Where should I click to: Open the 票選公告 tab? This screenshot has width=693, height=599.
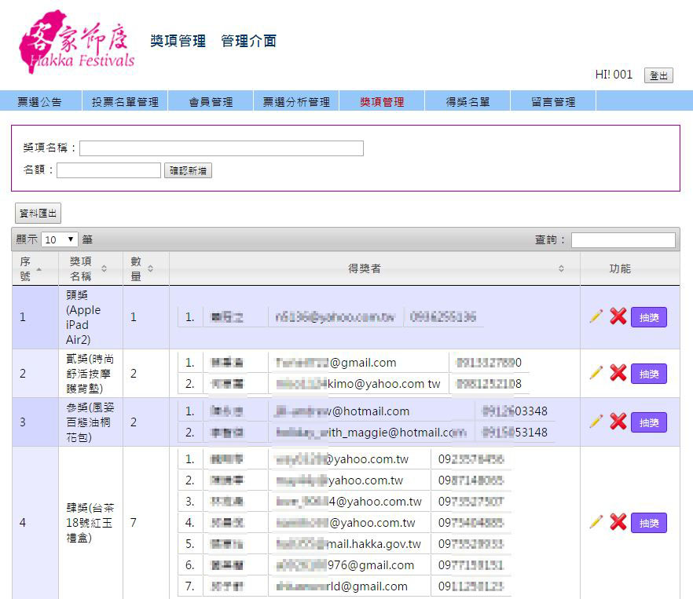click(39, 101)
